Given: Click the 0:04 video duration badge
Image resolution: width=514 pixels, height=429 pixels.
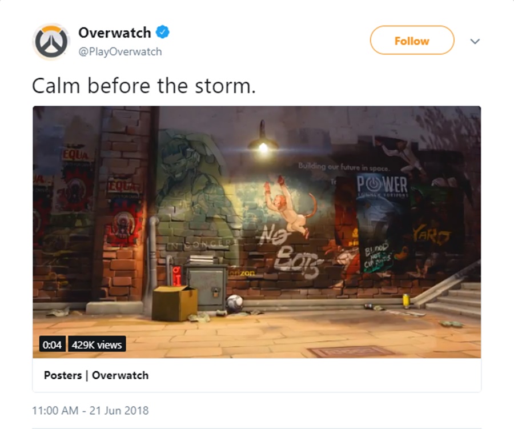Looking at the screenshot, I should [x=52, y=344].
